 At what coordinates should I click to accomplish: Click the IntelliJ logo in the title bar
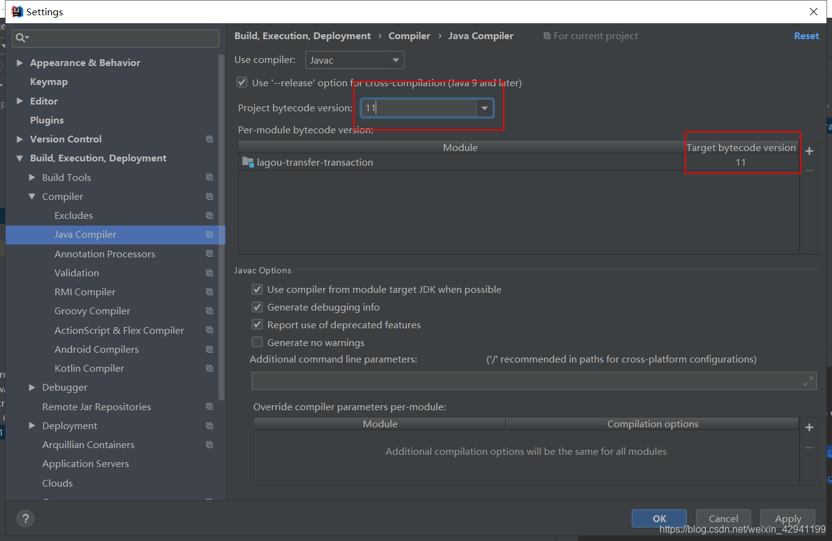18,12
